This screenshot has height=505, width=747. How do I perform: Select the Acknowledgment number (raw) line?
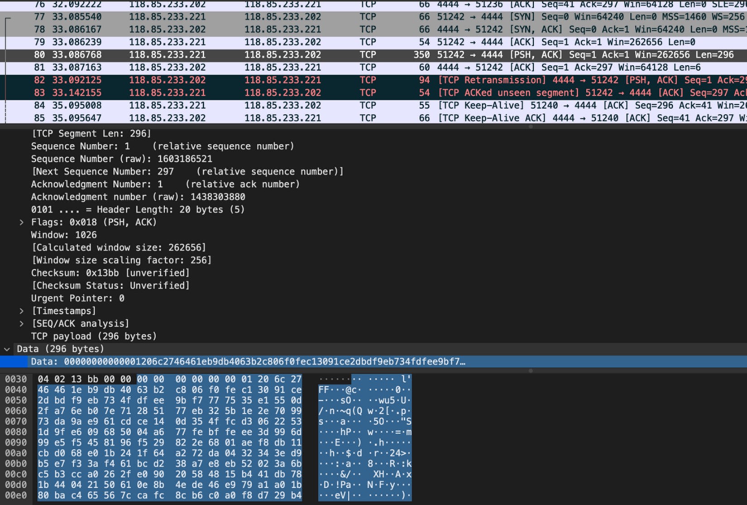(138, 197)
